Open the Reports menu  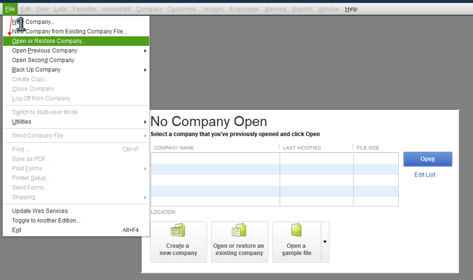tap(302, 9)
